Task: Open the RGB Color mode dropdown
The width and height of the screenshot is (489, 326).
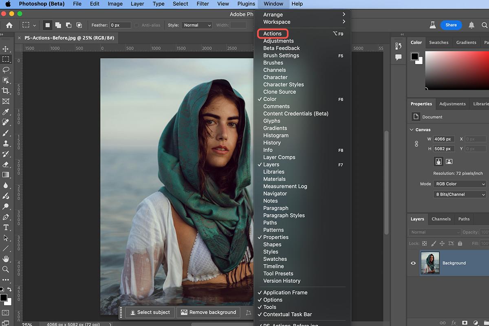Action: tap(460, 184)
